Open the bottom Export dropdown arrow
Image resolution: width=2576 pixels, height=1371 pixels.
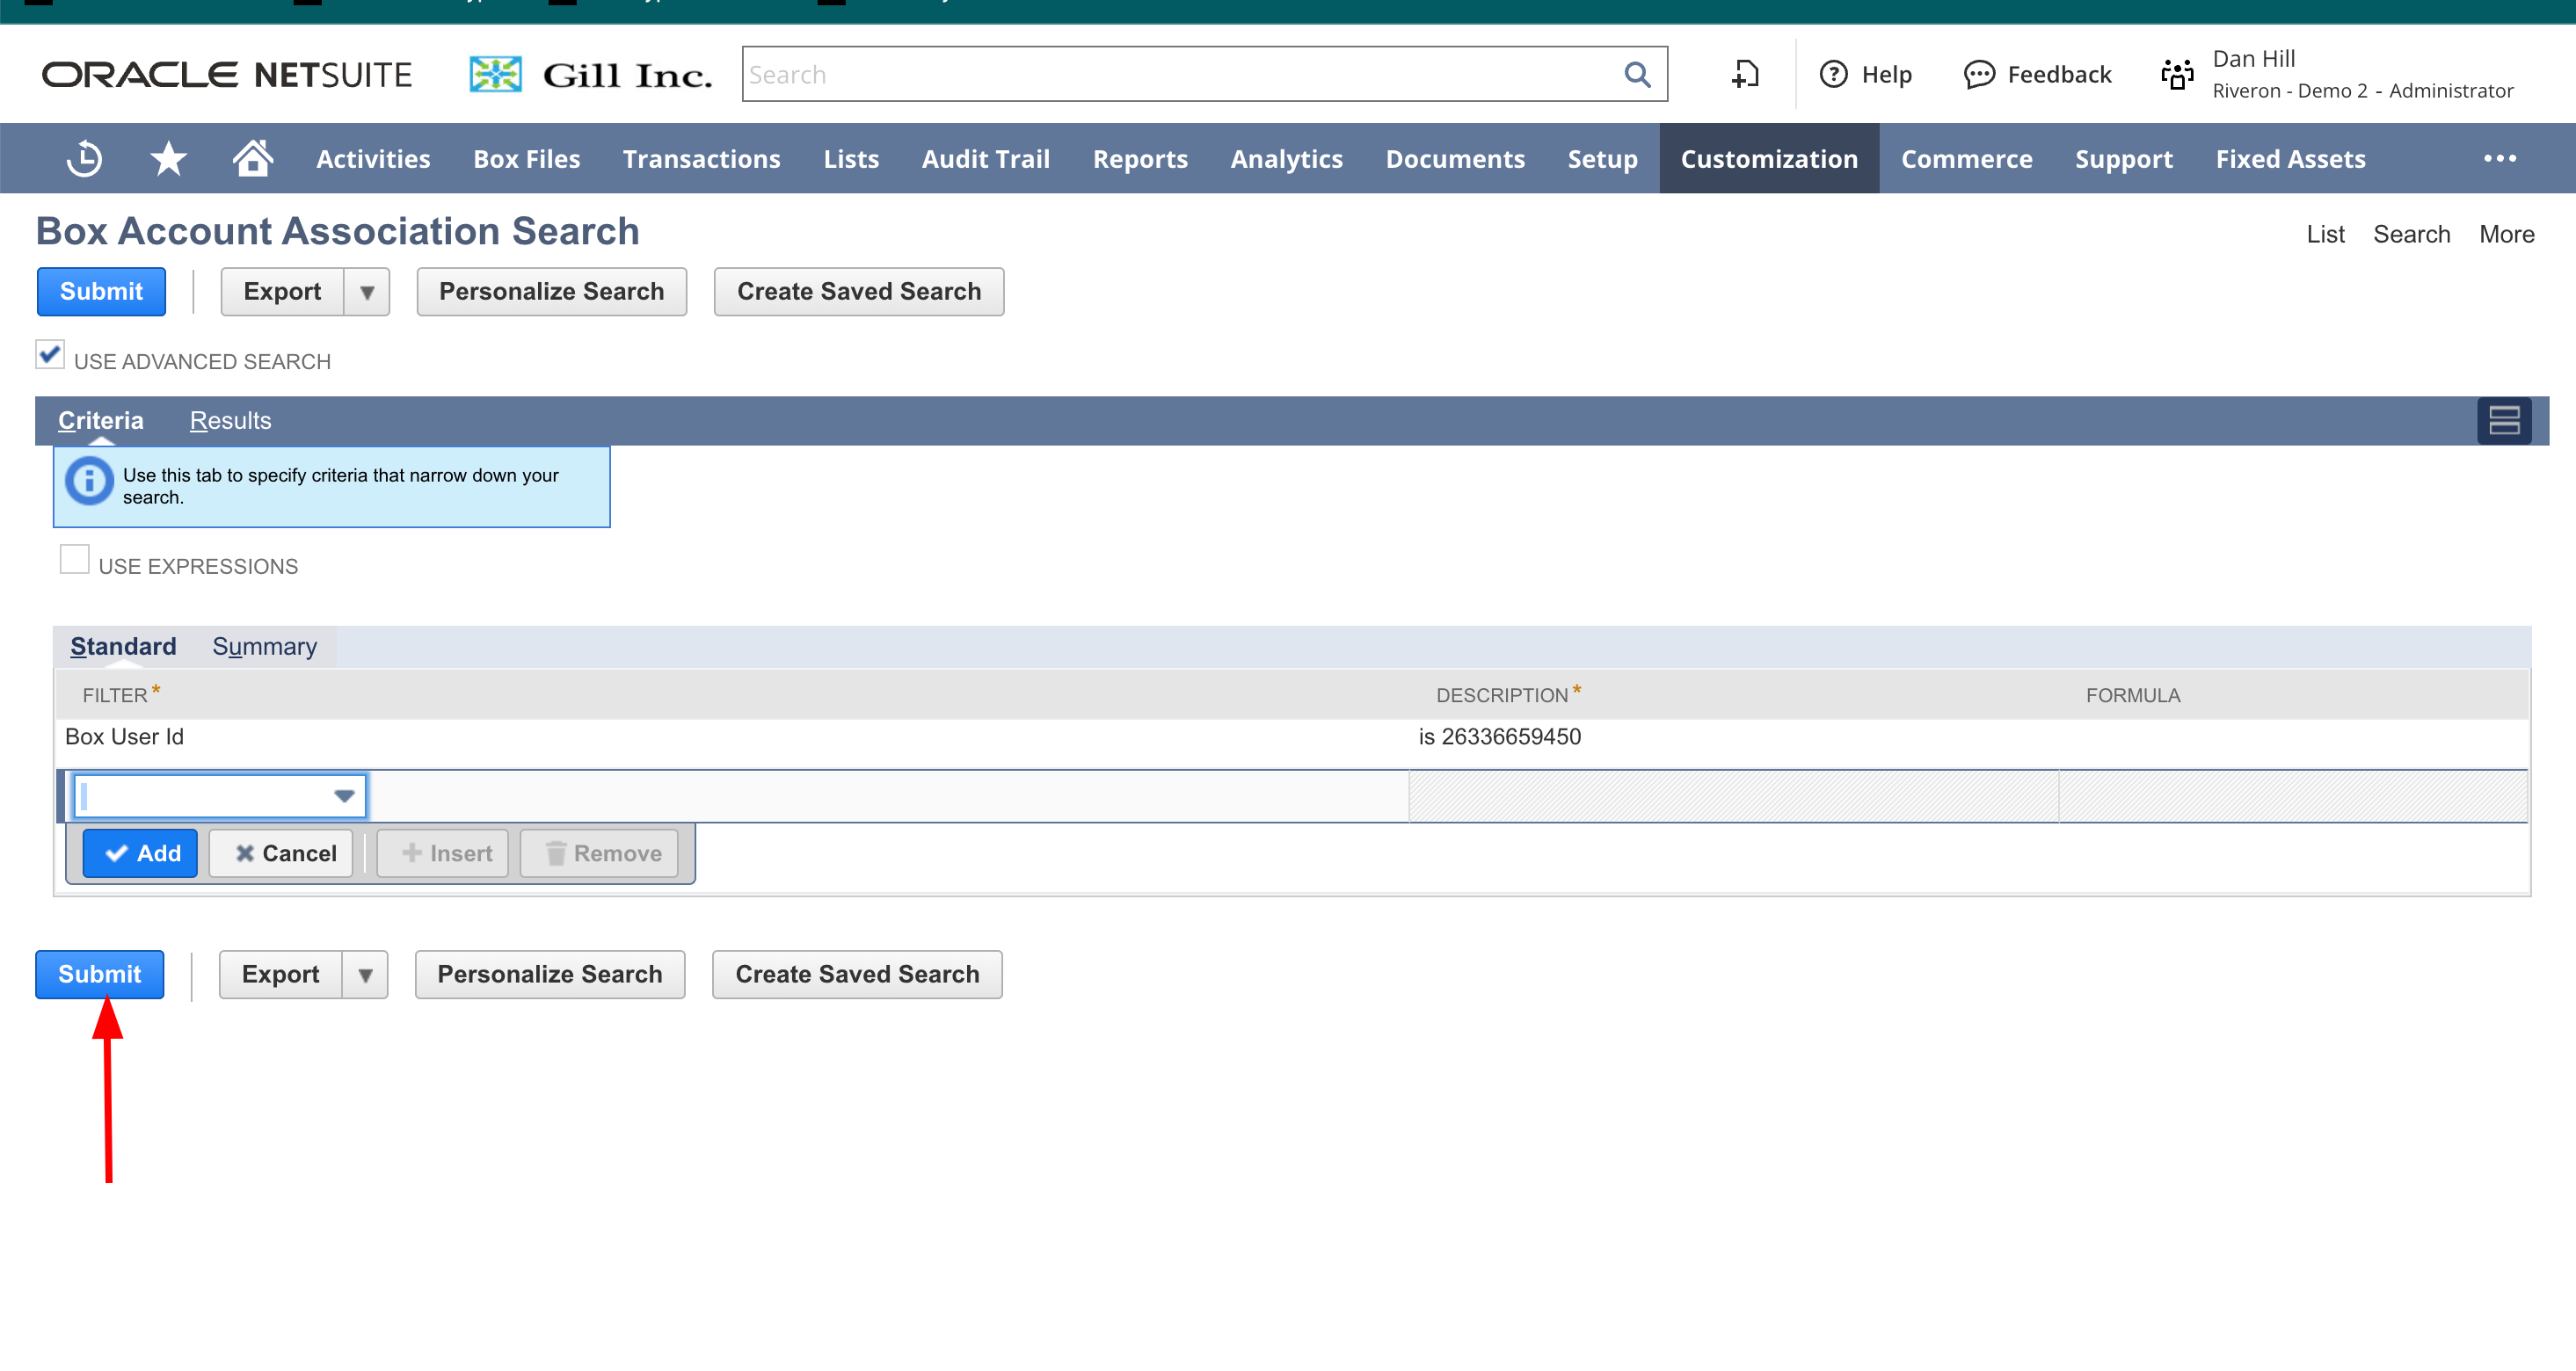(365, 976)
